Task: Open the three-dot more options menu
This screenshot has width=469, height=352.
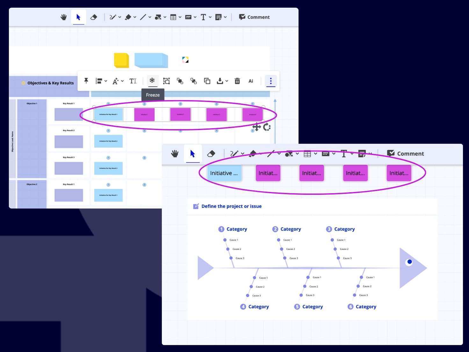Action: (x=271, y=81)
